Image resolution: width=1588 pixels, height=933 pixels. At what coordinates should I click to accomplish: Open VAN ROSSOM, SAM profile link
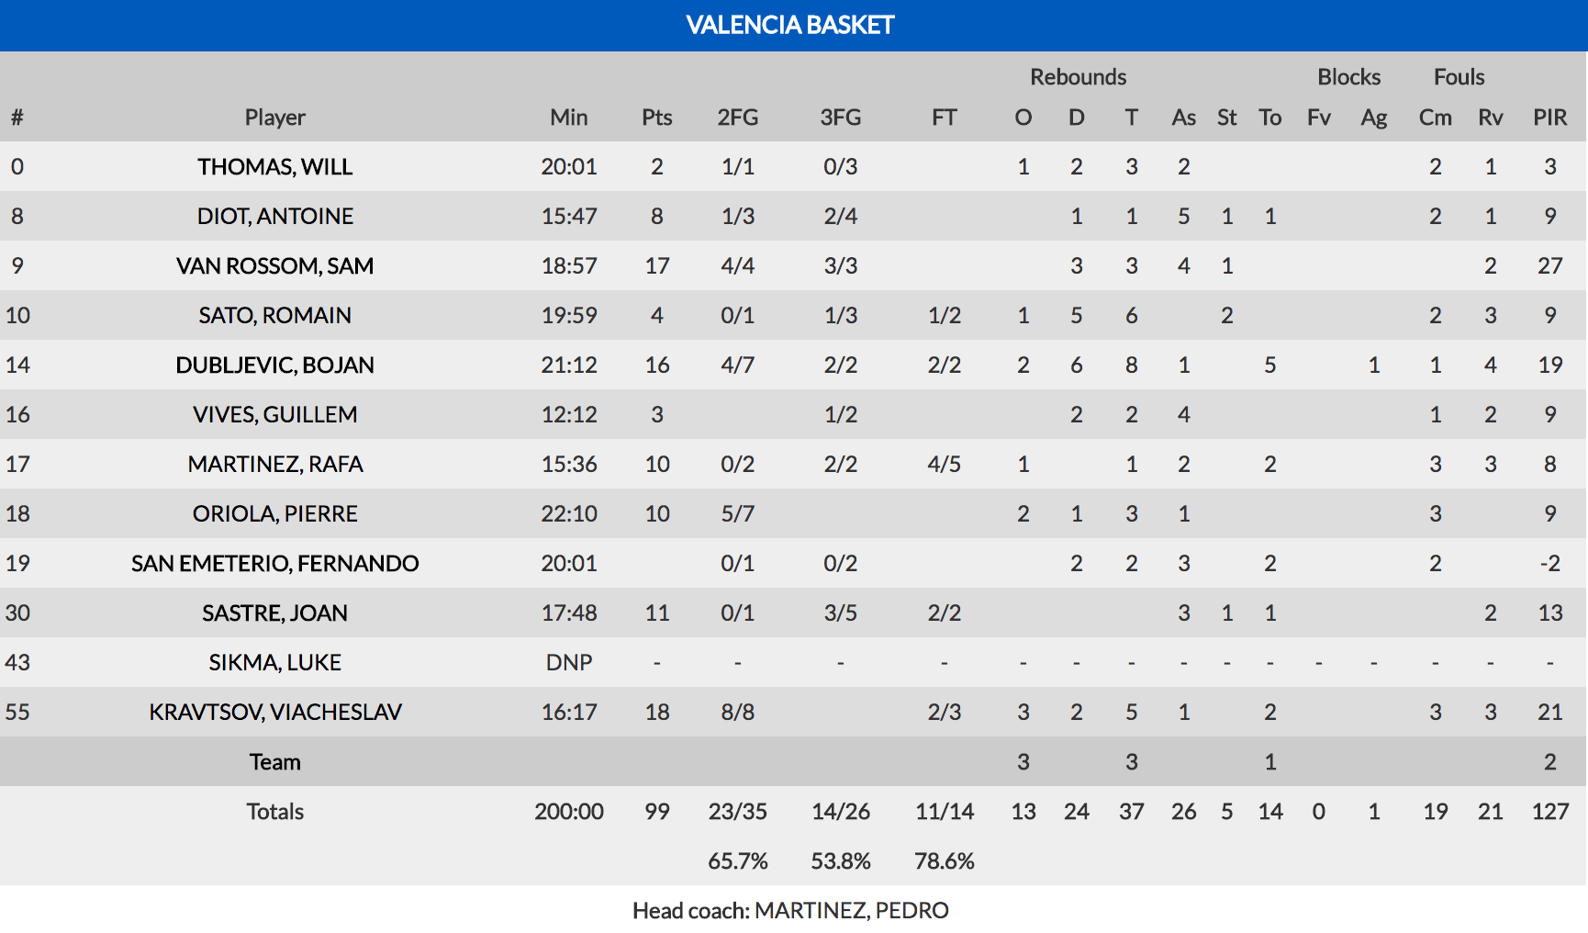click(274, 266)
